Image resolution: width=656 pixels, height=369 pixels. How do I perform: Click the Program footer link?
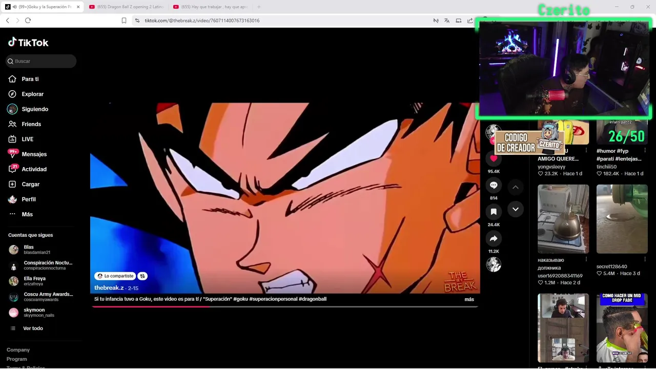(x=16, y=359)
